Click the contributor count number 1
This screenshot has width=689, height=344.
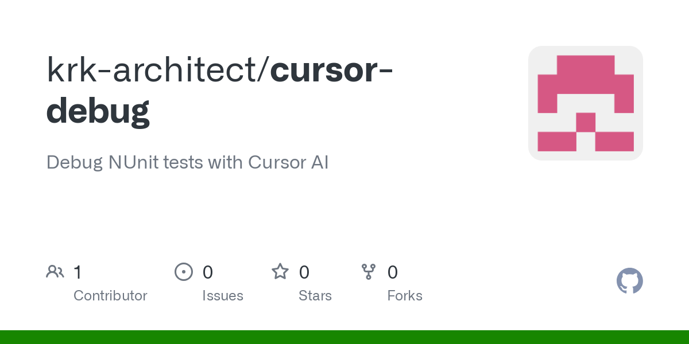(x=78, y=272)
